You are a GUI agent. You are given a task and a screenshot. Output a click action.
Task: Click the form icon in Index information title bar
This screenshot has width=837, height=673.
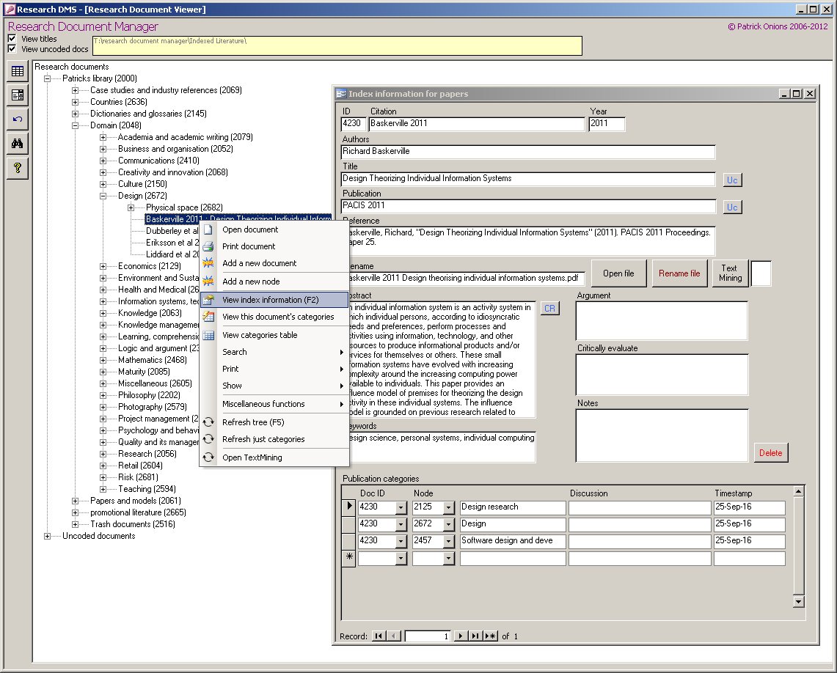[x=341, y=94]
